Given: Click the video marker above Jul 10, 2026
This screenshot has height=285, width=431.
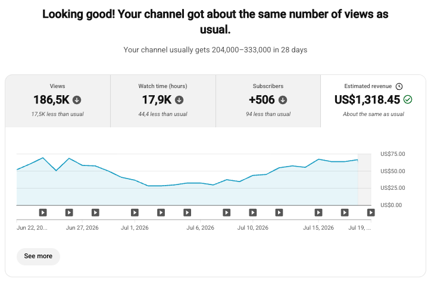Looking at the screenshot, I should (x=253, y=212).
